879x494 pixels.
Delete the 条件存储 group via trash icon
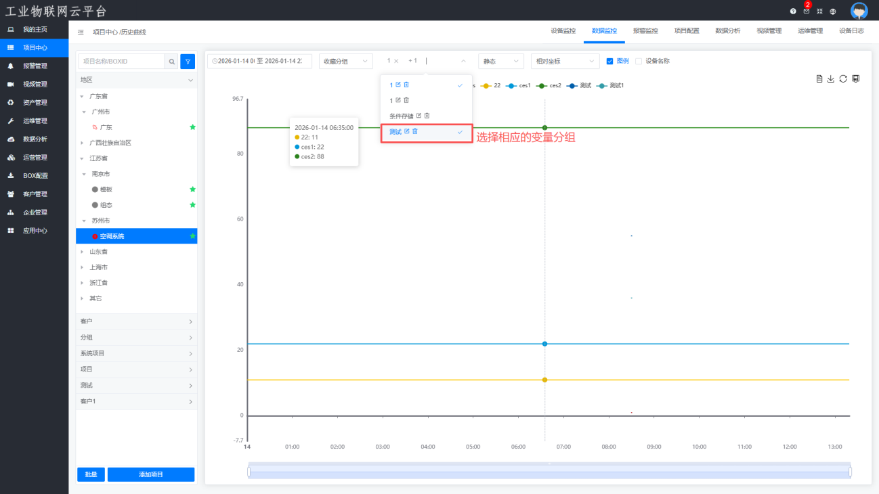click(427, 116)
